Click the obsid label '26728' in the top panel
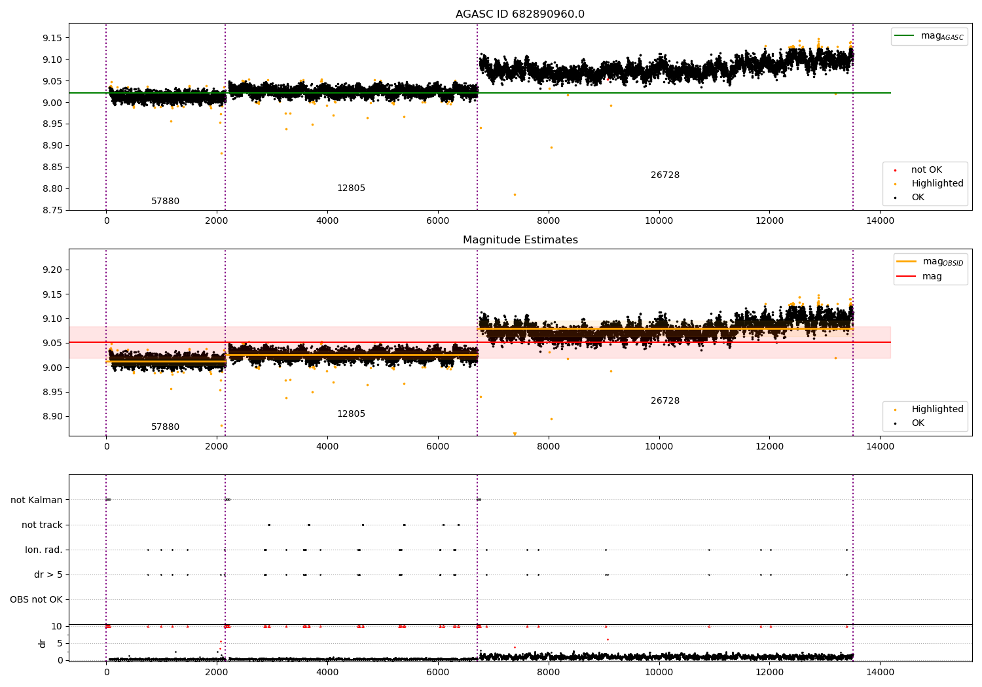Image resolution: width=982 pixels, height=687 pixels. tap(665, 175)
